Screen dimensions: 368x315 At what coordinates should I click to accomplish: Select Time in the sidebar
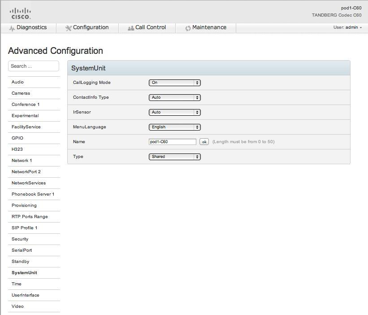click(x=34, y=284)
